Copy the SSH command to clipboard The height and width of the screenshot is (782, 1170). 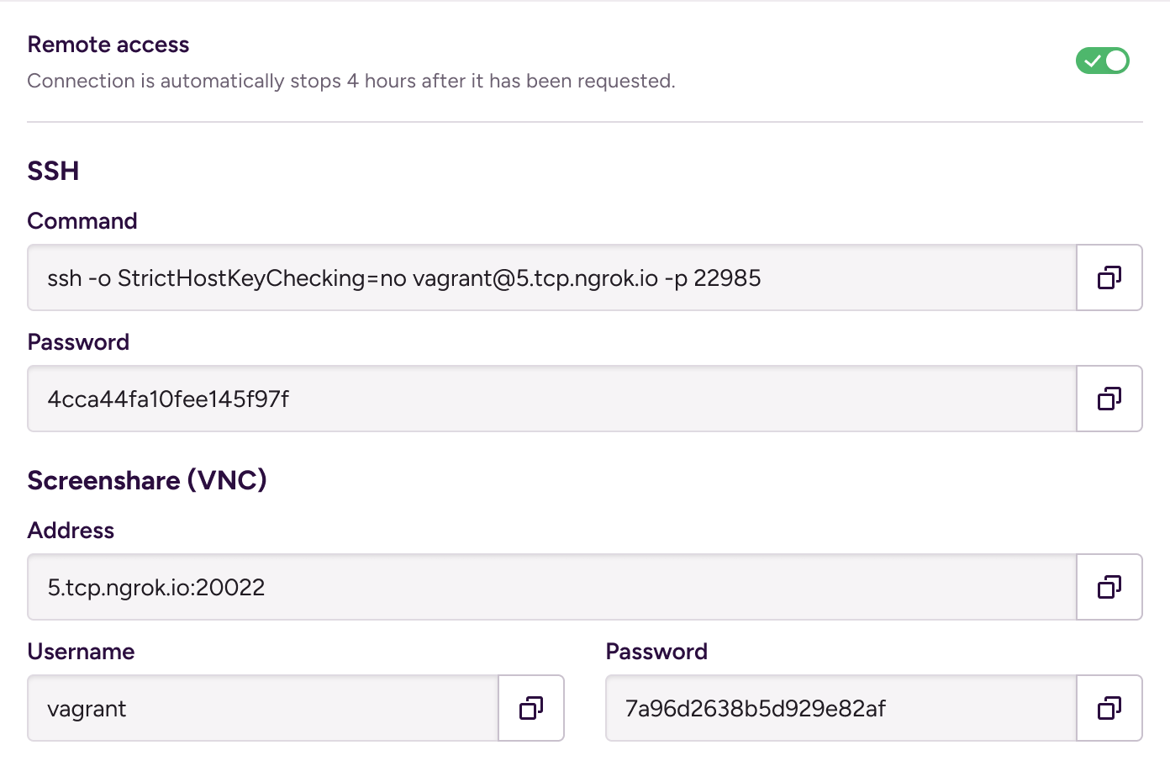[1109, 277]
